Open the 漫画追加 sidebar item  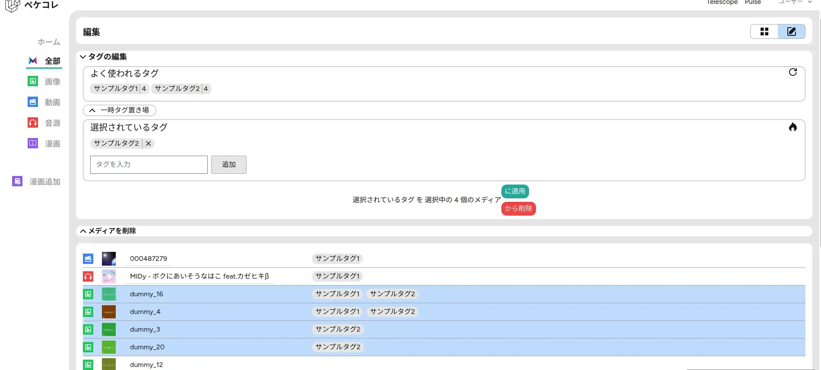click(x=37, y=182)
